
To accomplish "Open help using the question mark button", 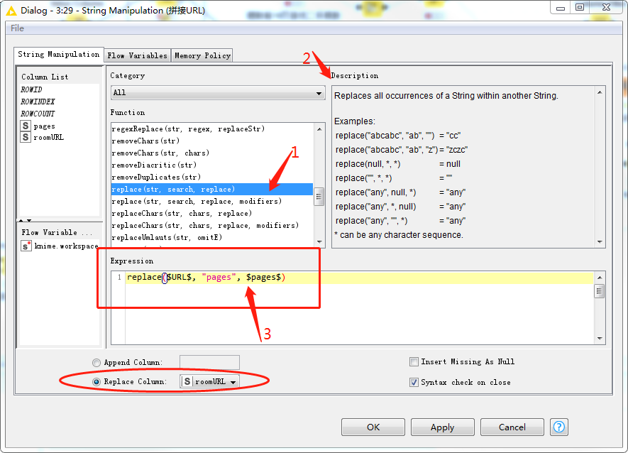I will tap(560, 427).
